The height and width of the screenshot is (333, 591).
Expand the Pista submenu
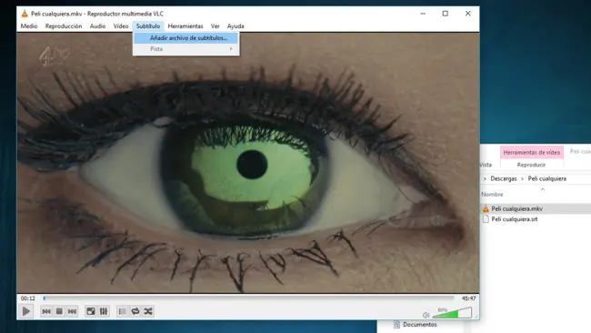(185, 48)
